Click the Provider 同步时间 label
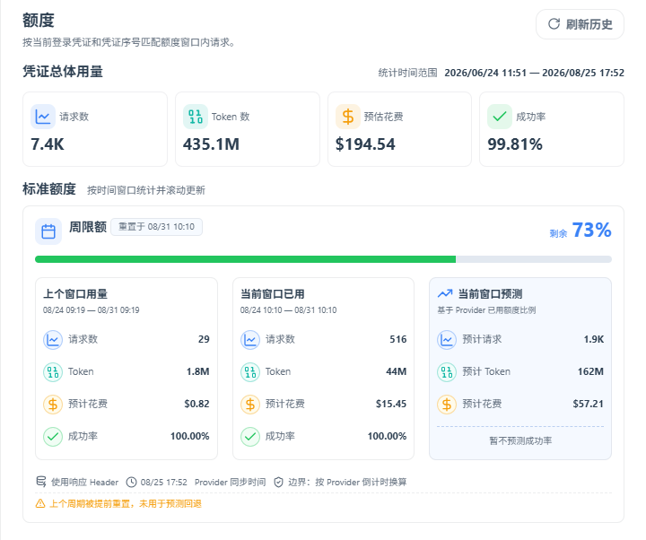This screenshot has width=646, height=540. click(230, 483)
